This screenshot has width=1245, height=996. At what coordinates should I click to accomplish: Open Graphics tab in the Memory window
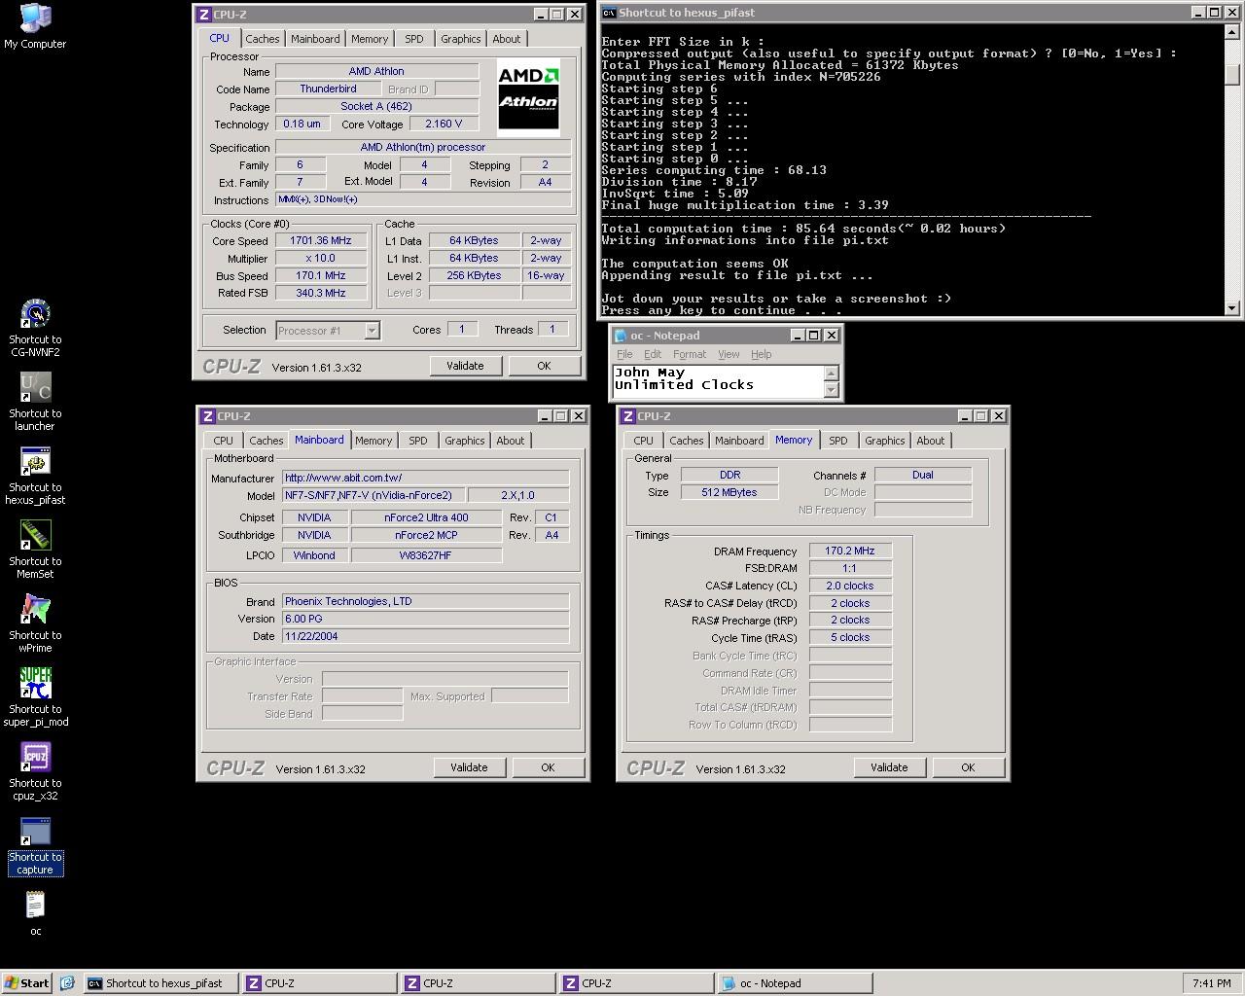[885, 441]
